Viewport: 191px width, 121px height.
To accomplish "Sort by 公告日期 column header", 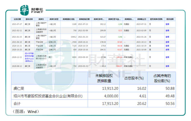I will [x=17, y=19].
